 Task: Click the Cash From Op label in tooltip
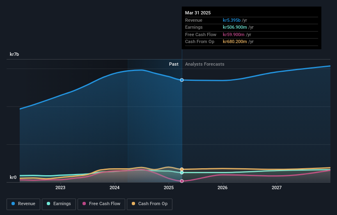[x=199, y=42]
